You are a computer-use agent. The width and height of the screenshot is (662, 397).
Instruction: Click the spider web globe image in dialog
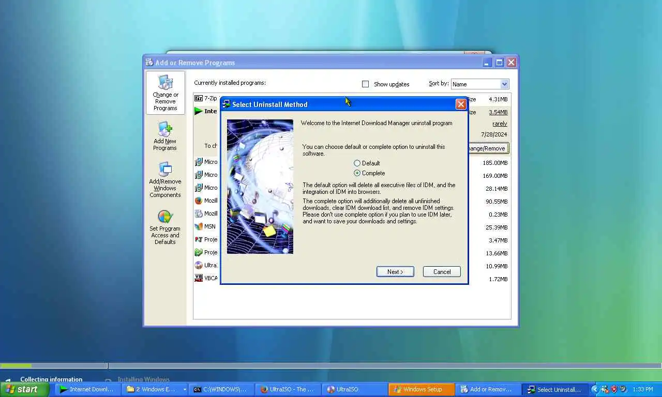(260, 187)
